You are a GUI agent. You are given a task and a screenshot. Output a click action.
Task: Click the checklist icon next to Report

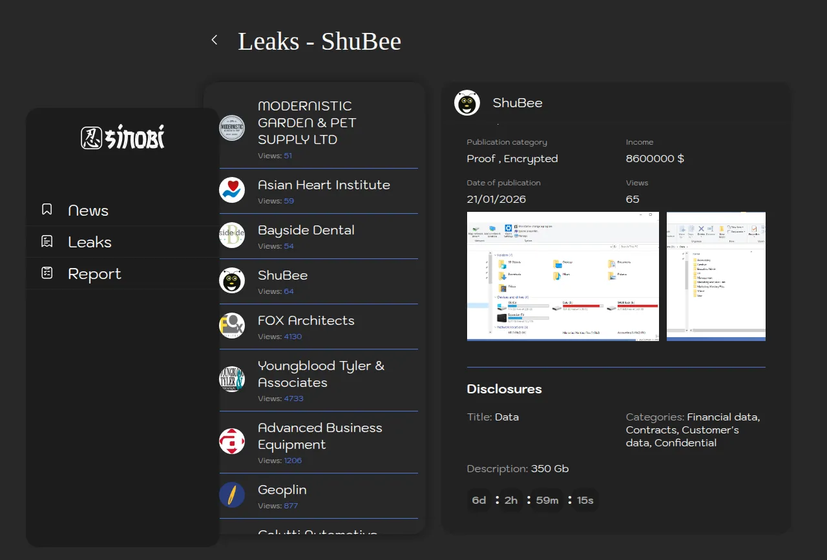(x=47, y=273)
